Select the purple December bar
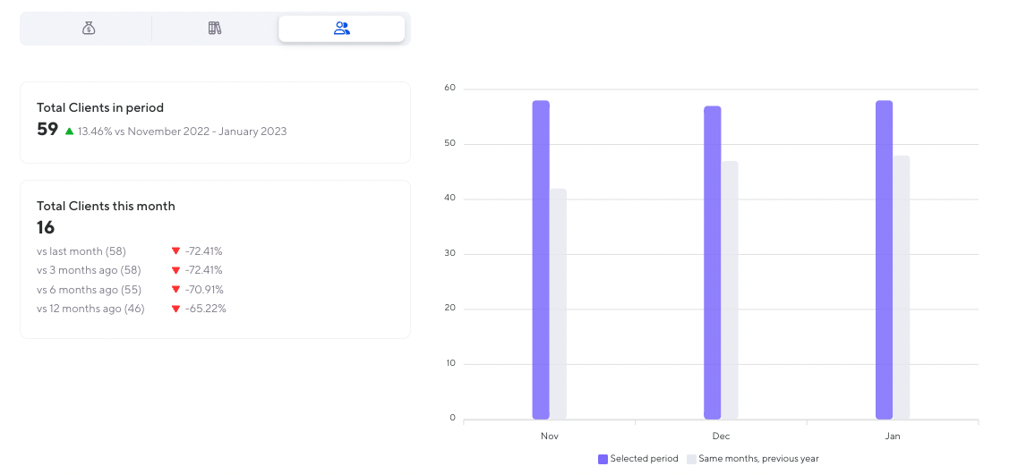The width and height of the screenshot is (1035, 475). 712,262
